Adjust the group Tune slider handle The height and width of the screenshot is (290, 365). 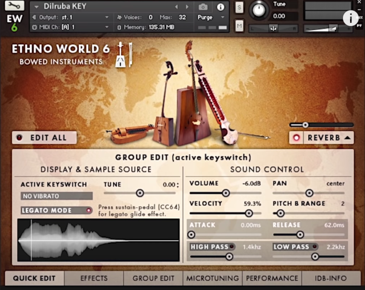pyautogui.click(x=140, y=193)
